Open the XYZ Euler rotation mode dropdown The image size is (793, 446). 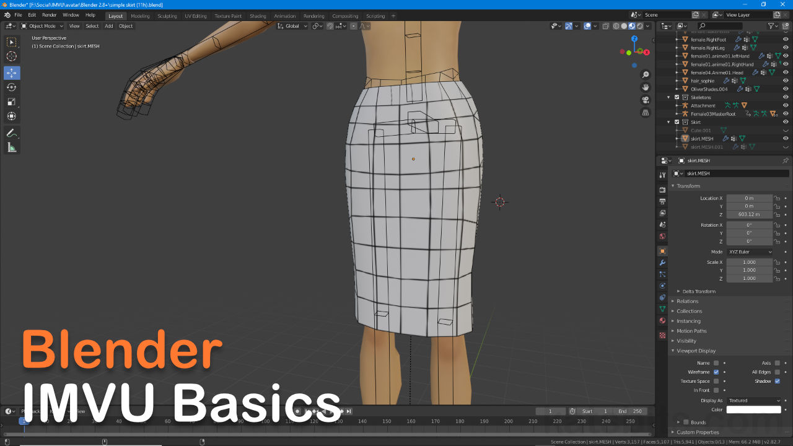click(x=750, y=252)
